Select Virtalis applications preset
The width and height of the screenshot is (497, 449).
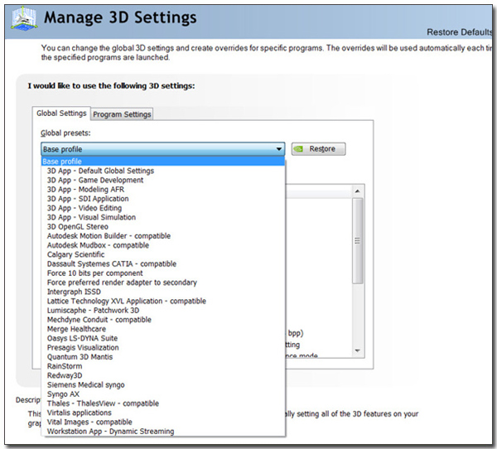(x=163, y=413)
